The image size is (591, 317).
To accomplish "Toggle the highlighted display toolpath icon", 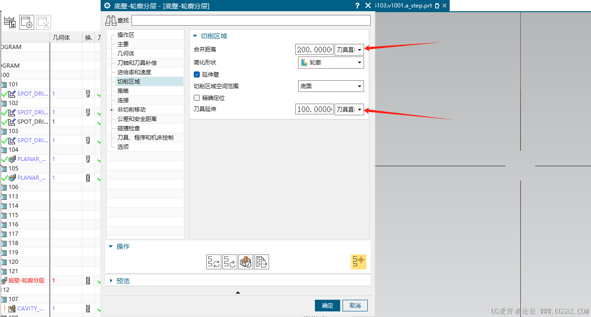I will (358, 262).
